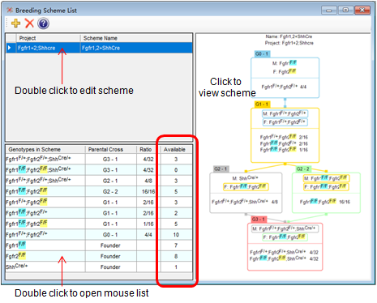Select the Fgfr2 F/F Founder genotype row
Image resolution: width=377 pixels, height=303 pixels.
point(99,256)
